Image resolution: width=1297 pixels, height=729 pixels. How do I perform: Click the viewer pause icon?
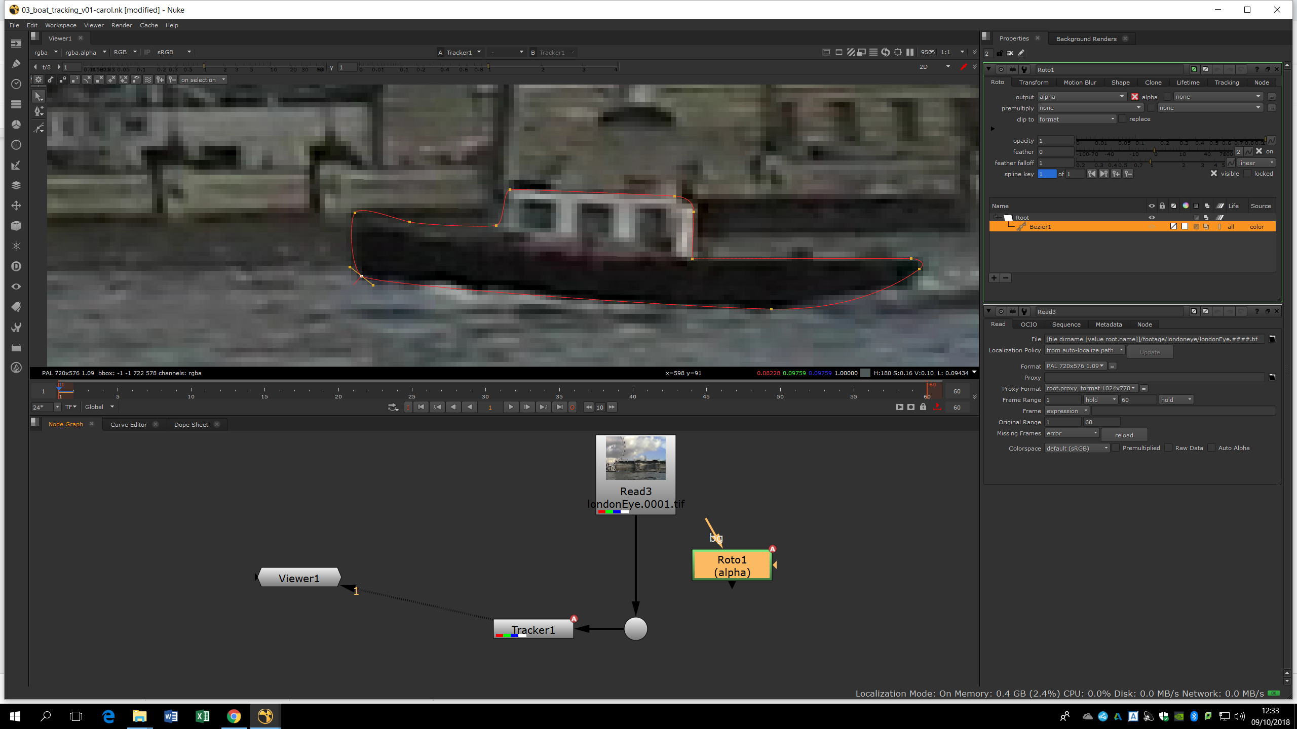coord(910,52)
